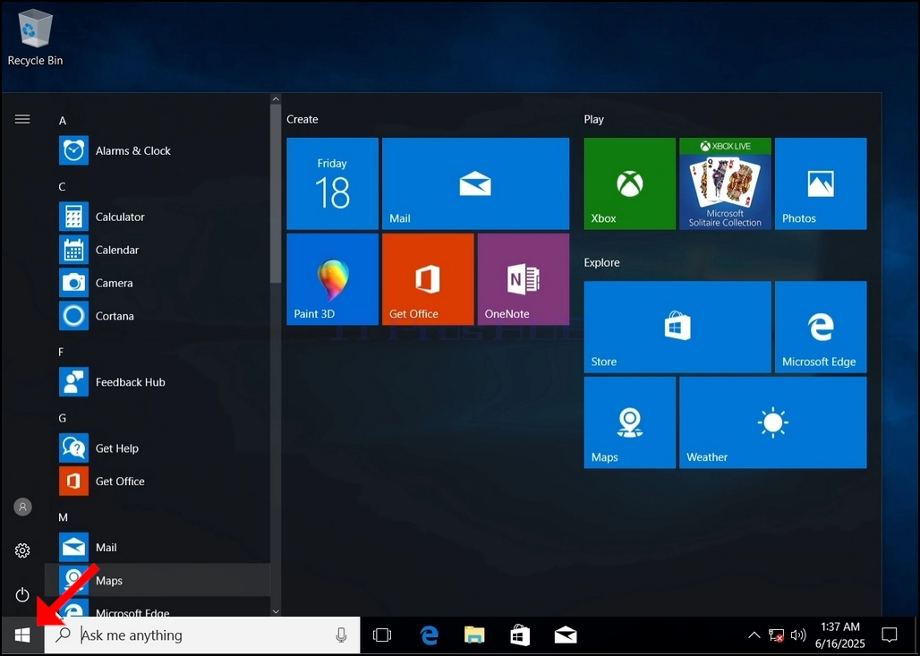Open the taskbar clock and date
The image size is (920, 656).
tap(840, 635)
